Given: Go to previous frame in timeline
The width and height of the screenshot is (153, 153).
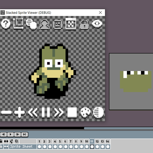Looking at the screenshot, I should click(3, 134).
